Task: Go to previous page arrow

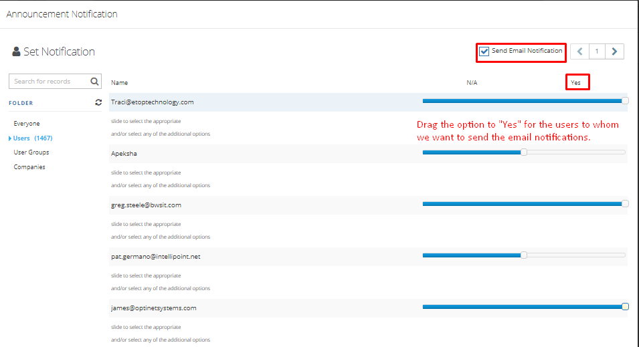Action: point(579,51)
